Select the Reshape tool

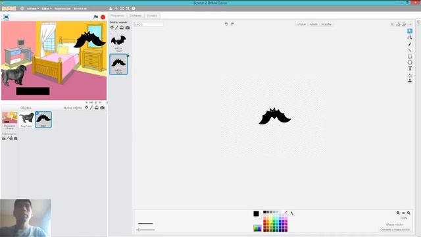click(410, 38)
